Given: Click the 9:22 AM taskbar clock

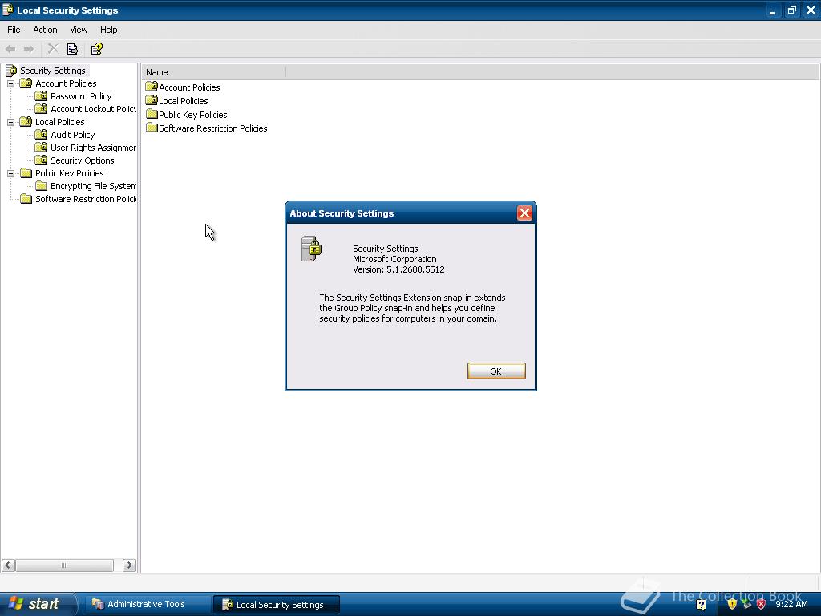Looking at the screenshot, I should click(791, 604).
